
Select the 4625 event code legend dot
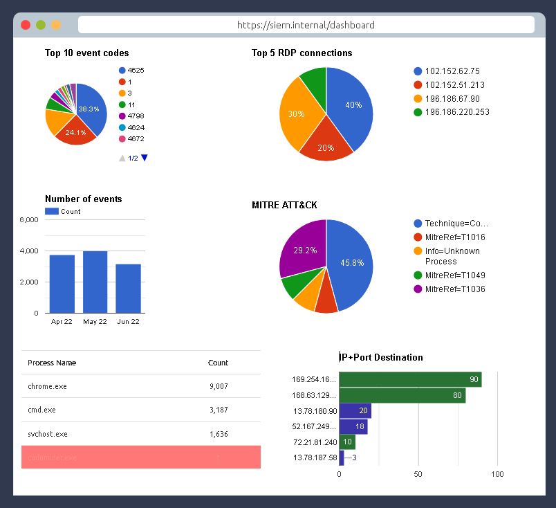[122, 71]
